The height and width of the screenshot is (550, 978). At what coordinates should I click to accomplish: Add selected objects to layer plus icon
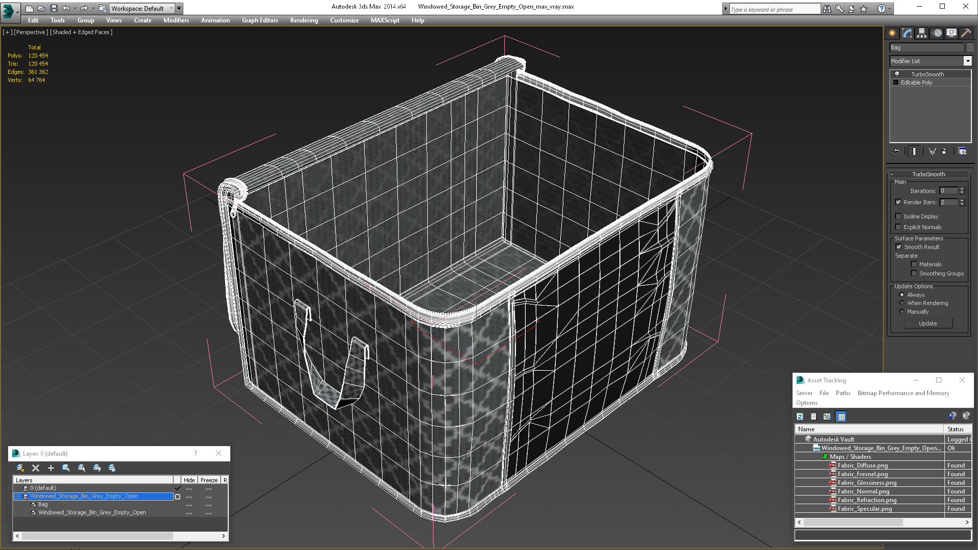coord(51,468)
